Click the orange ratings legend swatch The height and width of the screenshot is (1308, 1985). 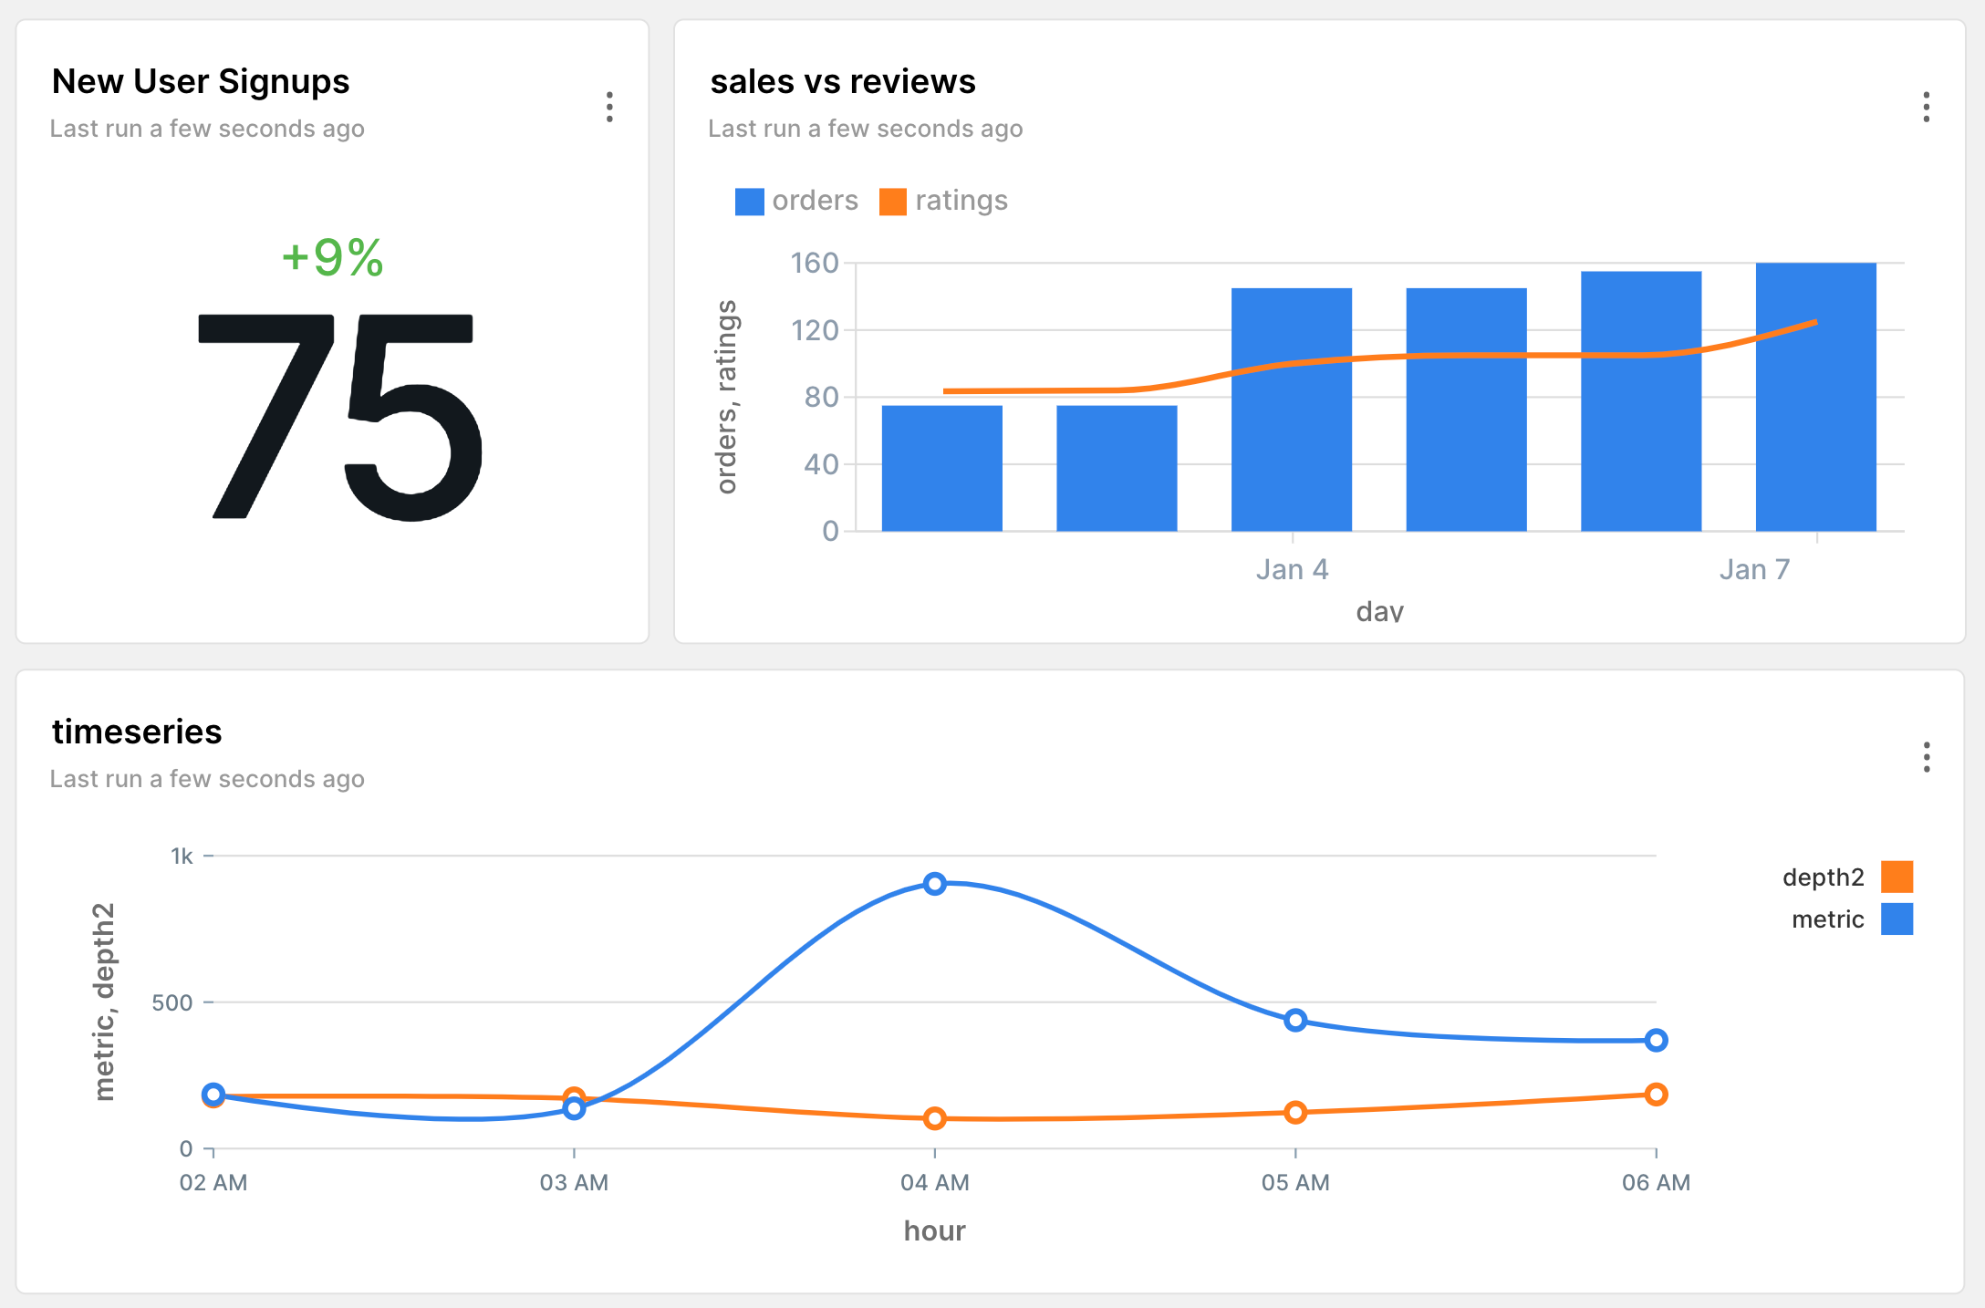pyautogui.click(x=892, y=202)
